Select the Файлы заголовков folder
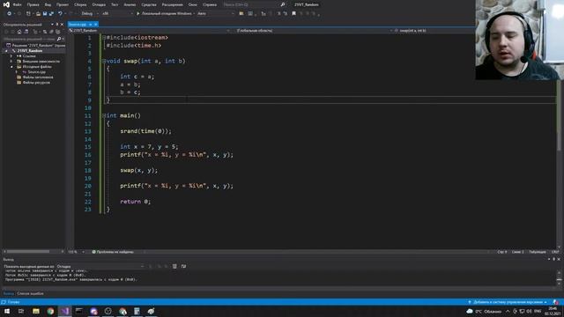564x317 pixels. [37, 77]
